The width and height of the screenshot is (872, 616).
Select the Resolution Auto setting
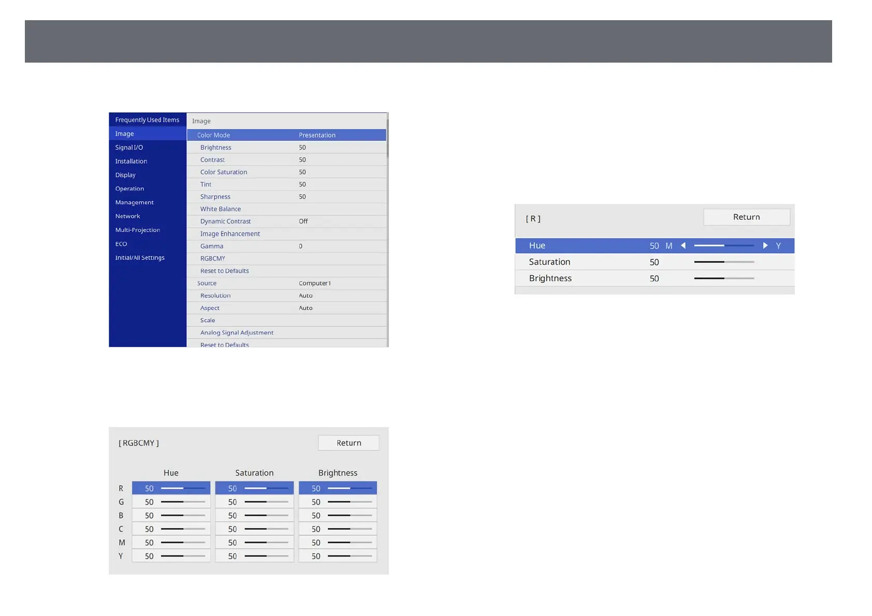pyautogui.click(x=286, y=296)
